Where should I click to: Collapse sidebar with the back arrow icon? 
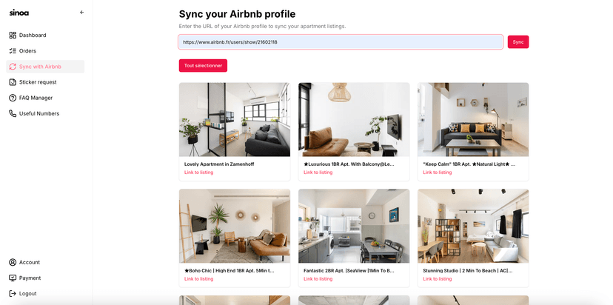(x=81, y=12)
